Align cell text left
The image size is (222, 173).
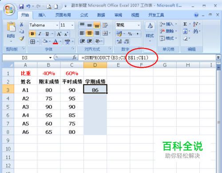point(82,33)
